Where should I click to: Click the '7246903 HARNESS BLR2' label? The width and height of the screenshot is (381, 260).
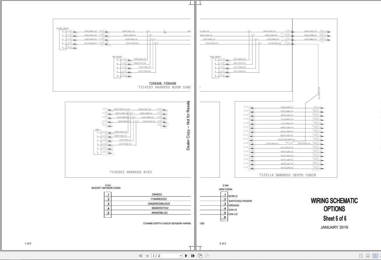pos(131,172)
